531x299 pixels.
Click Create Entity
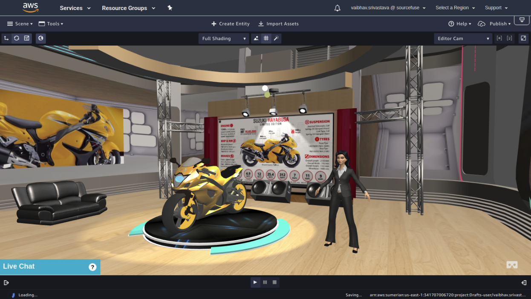[x=231, y=24]
